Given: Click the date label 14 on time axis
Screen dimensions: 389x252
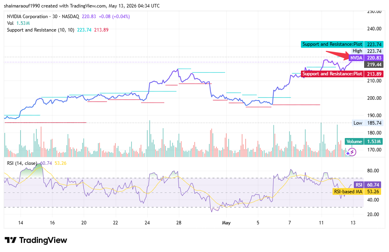Looking at the screenshot, I should click(x=21, y=223).
